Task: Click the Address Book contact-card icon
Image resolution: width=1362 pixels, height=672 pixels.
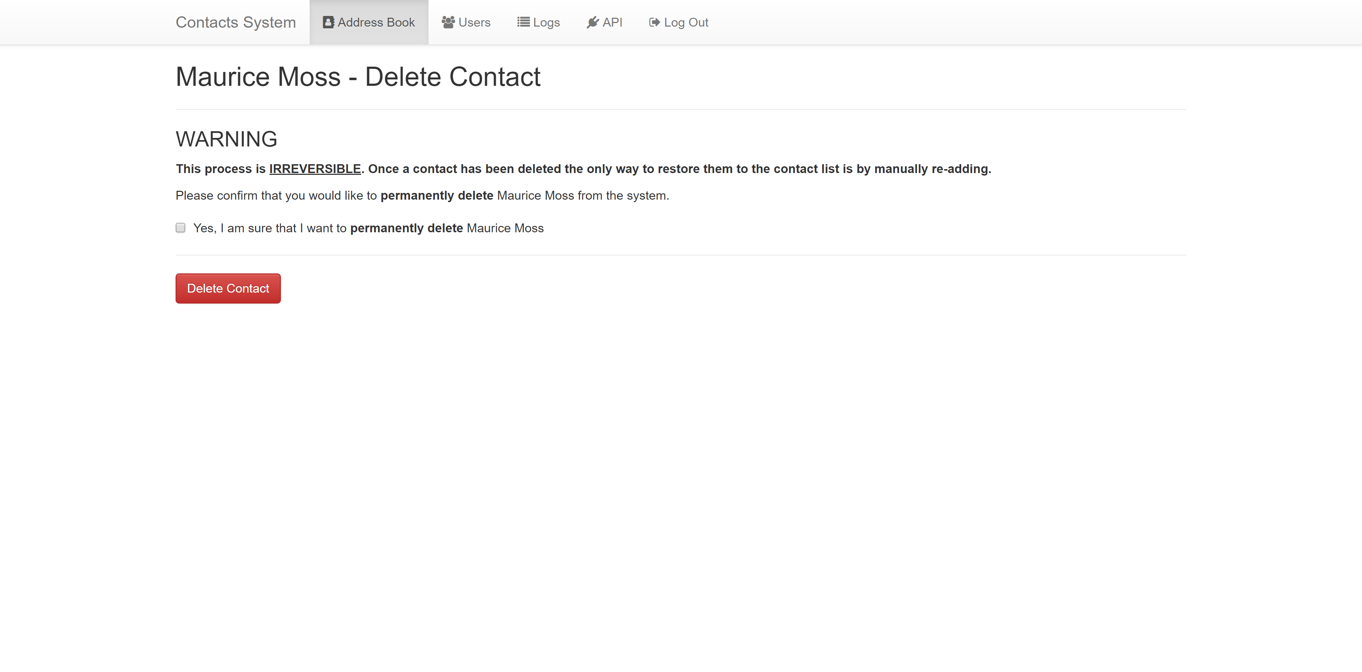Action: pos(328,22)
